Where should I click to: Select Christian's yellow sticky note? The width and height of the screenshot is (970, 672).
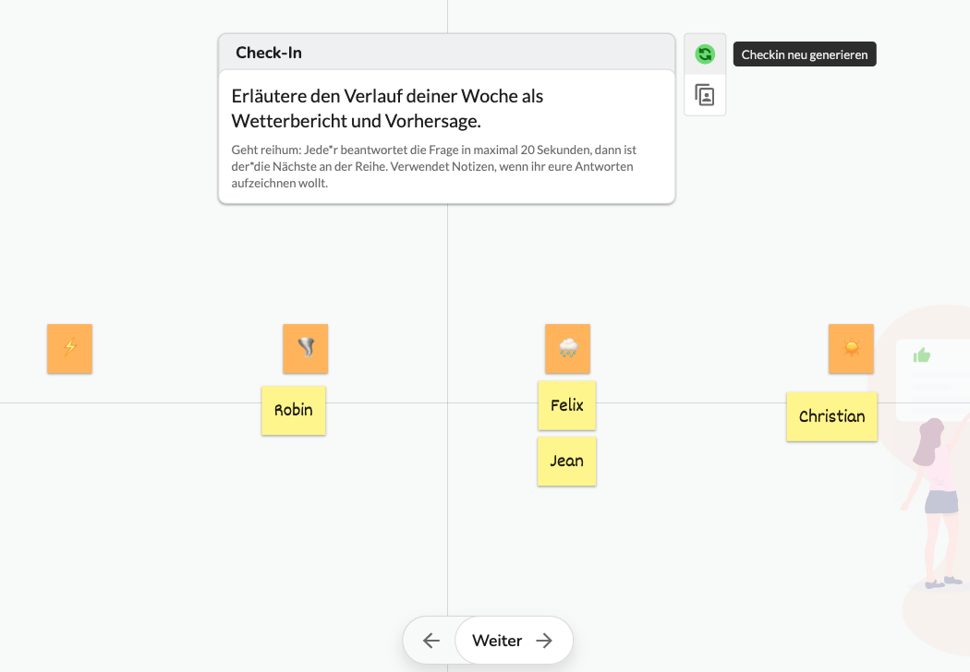[x=832, y=416]
